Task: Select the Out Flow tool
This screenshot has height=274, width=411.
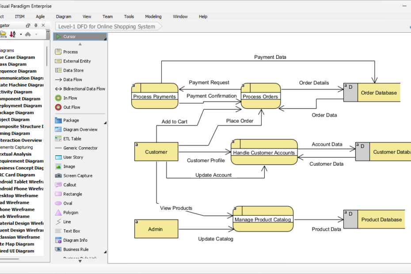Action: tap(71, 107)
